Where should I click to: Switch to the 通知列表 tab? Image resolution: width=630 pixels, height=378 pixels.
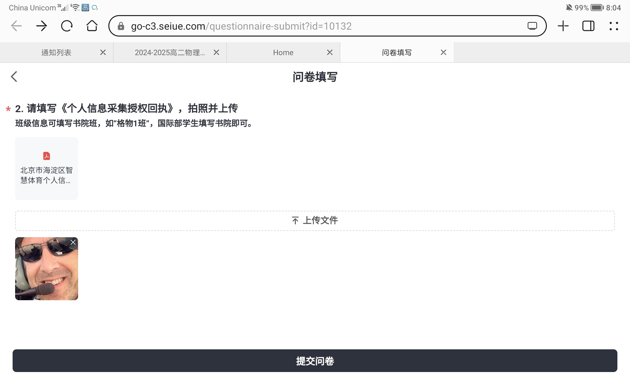coord(56,53)
